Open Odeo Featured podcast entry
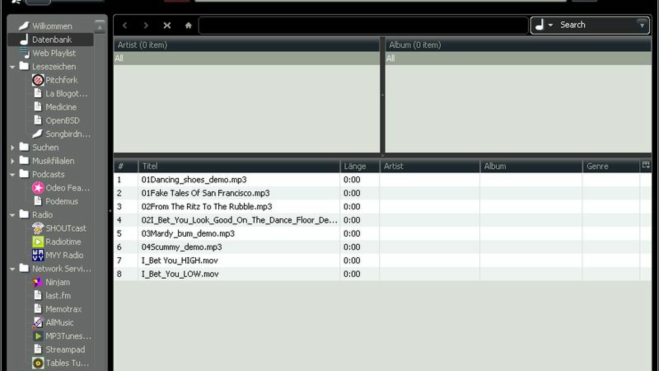 tap(67, 188)
